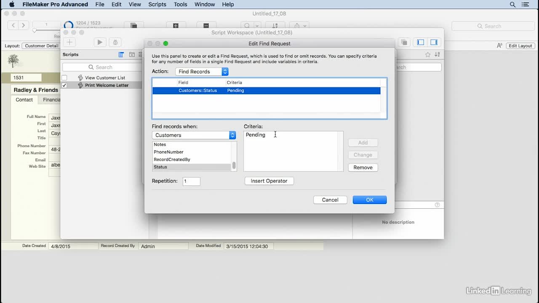Click the Insert Operator button
The image size is (539, 303).
click(269, 181)
